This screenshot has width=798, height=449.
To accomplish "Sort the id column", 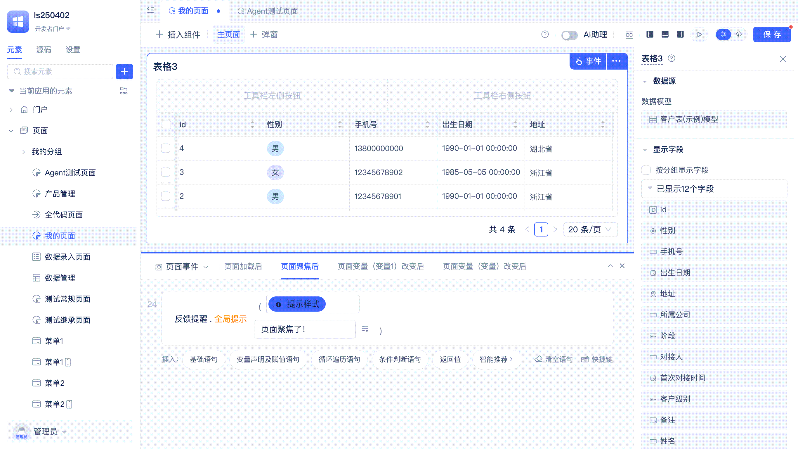I will 252,125.
